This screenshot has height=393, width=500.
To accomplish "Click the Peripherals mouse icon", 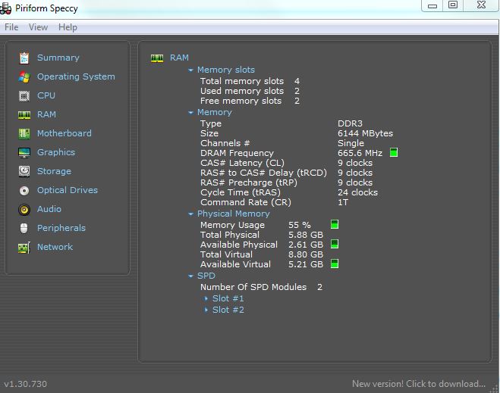I will tap(24, 228).
